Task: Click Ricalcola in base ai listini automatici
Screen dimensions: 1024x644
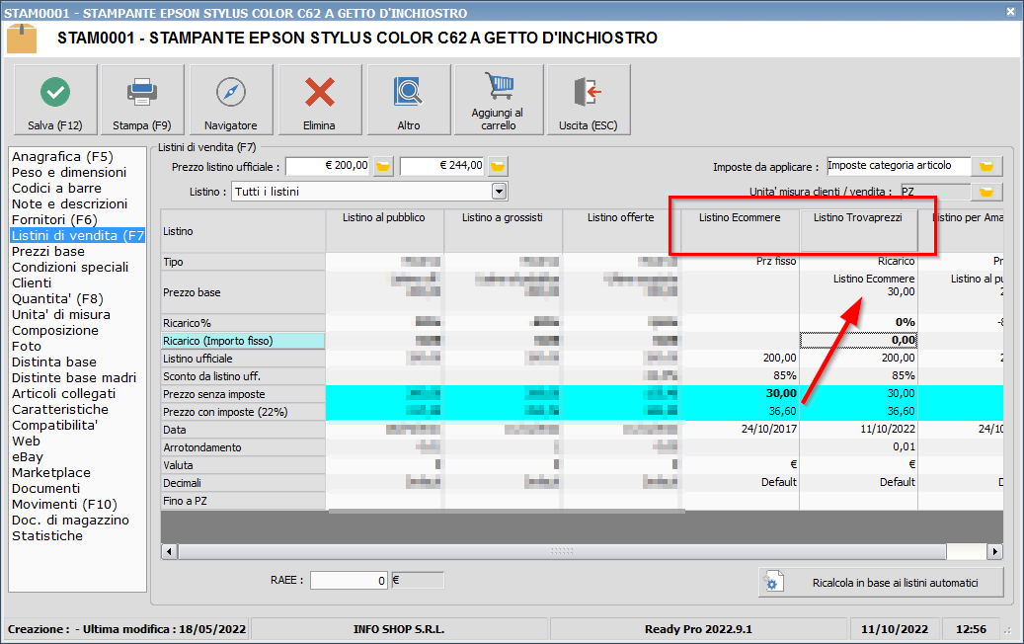Action: tap(881, 583)
